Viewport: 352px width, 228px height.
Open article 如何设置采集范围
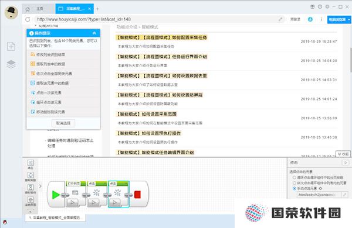[x=146, y=114]
